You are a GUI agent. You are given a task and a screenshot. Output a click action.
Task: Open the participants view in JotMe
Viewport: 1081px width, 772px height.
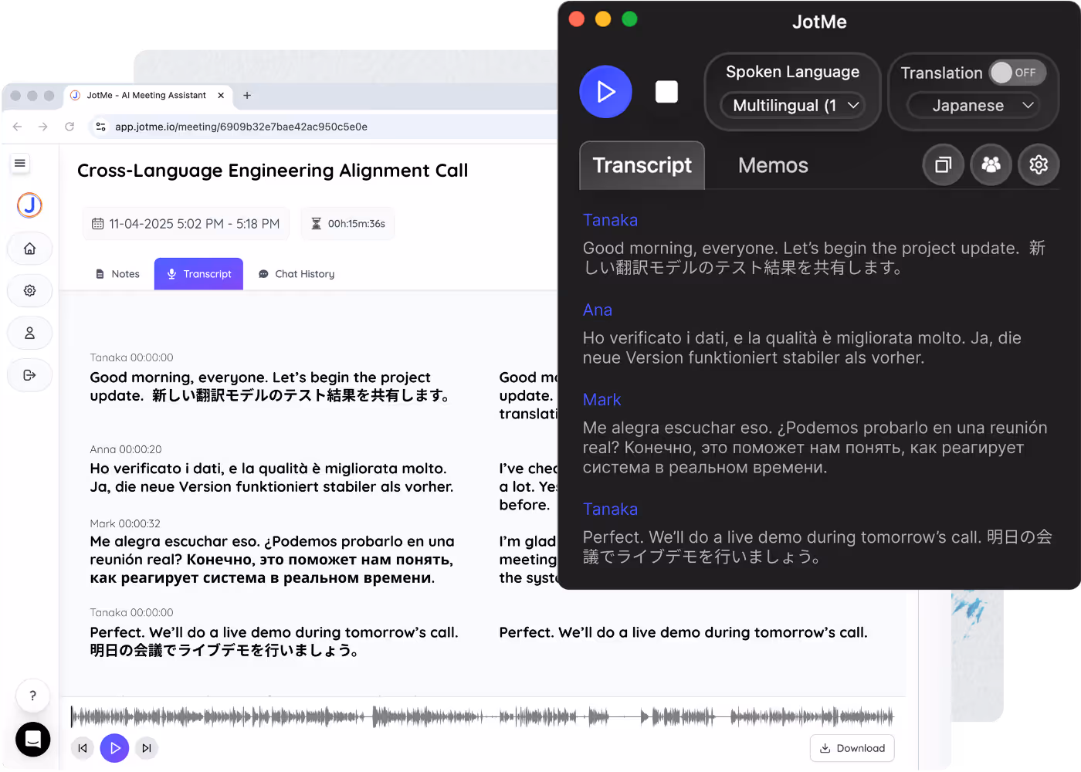[x=991, y=164]
